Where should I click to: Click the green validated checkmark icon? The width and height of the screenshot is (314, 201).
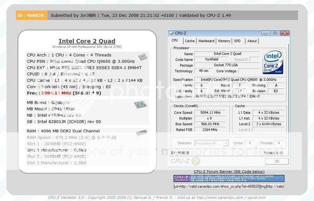click(x=196, y=161)
